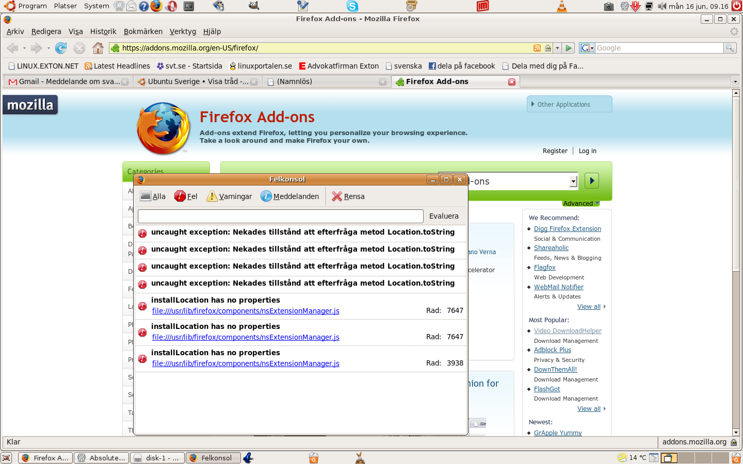
Task: Expand Other Applications menu
Action: (569, 104)
